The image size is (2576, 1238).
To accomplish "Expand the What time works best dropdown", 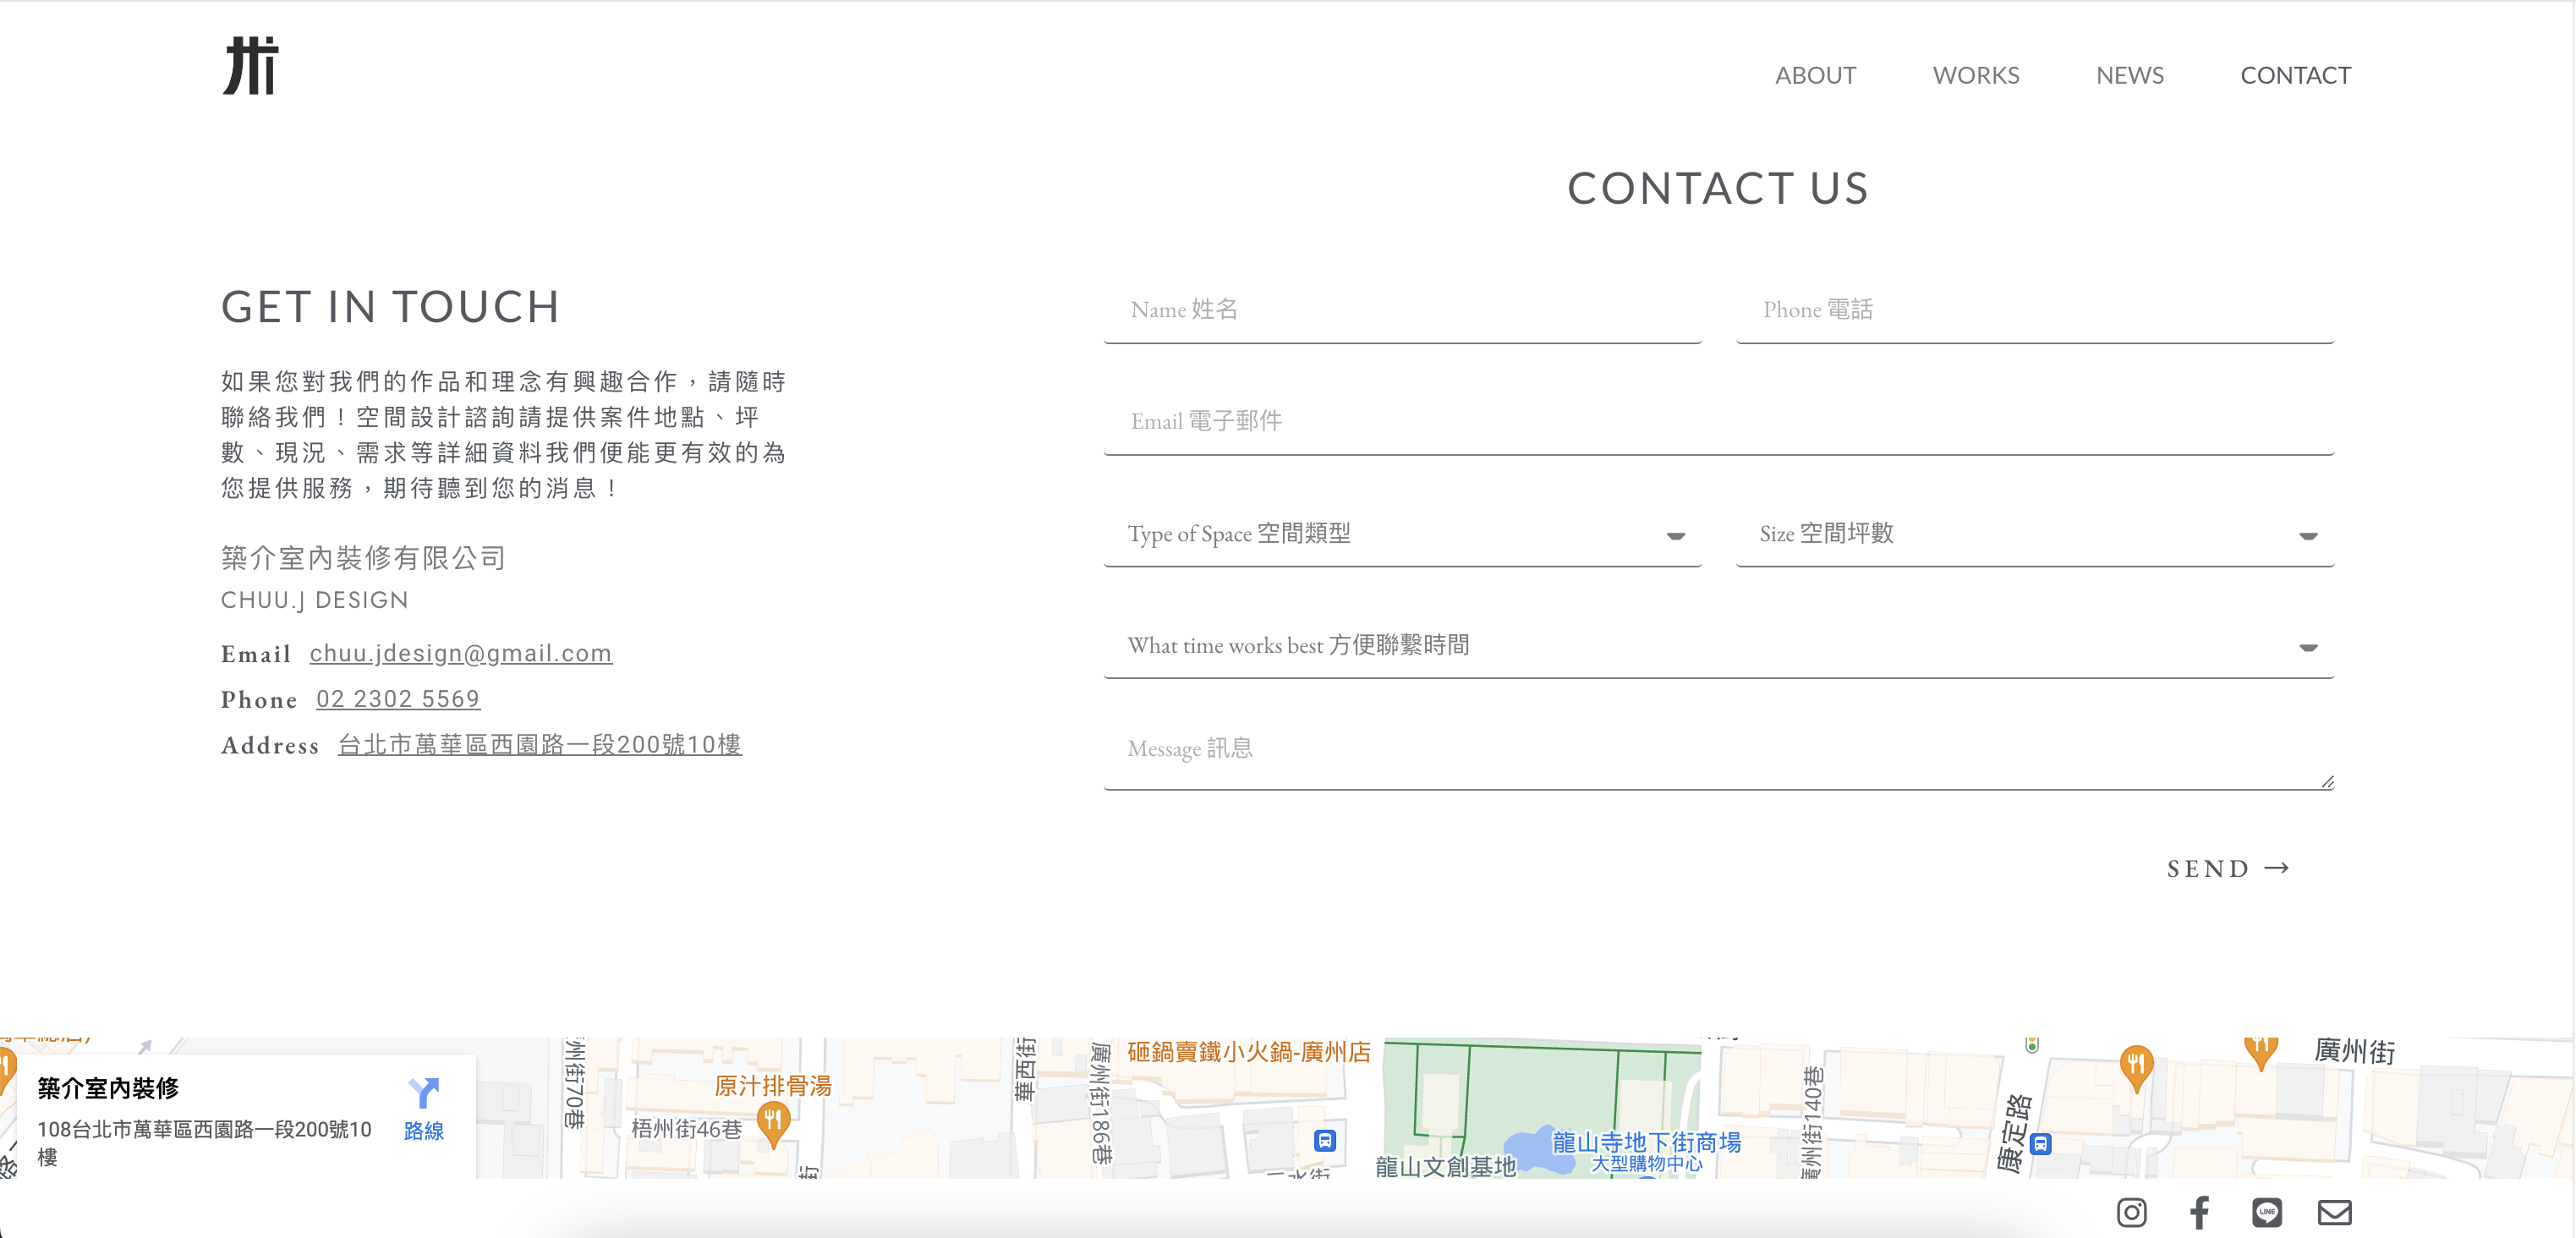I will [1718, 646].
